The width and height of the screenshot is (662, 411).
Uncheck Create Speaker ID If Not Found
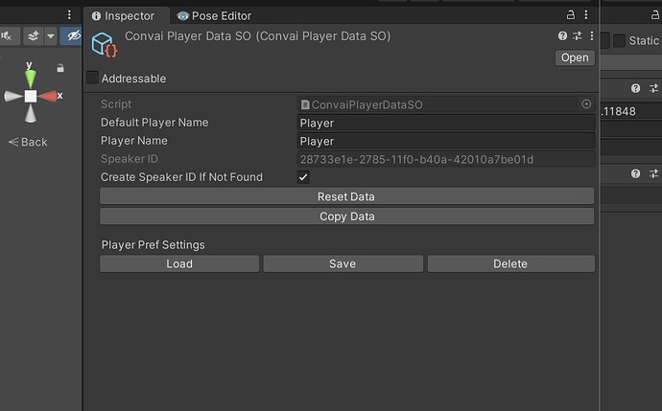click(303, 177)
